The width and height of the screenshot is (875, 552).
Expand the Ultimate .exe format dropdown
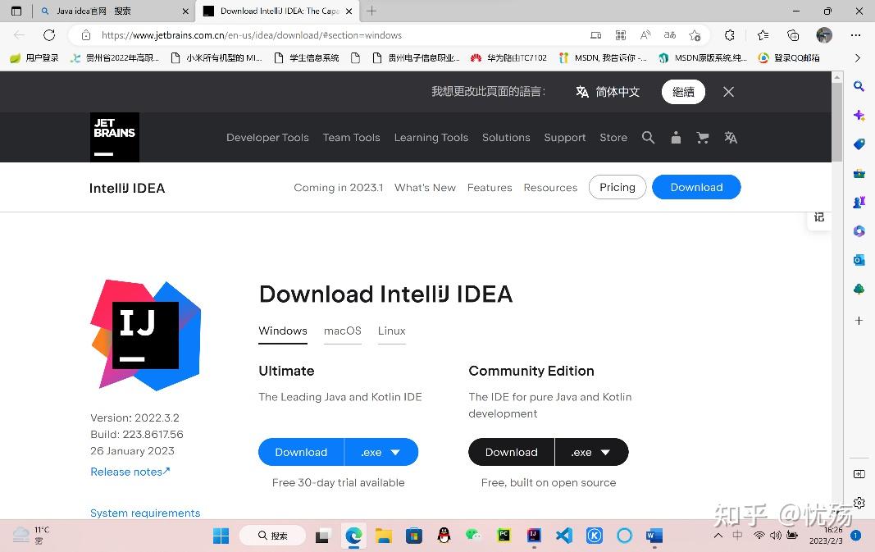coord(381,452)
